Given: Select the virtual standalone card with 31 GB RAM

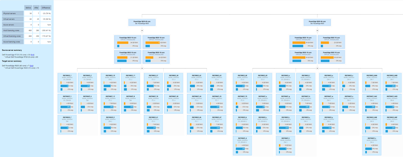Looking at the screenshot, I should pos(128,57).
